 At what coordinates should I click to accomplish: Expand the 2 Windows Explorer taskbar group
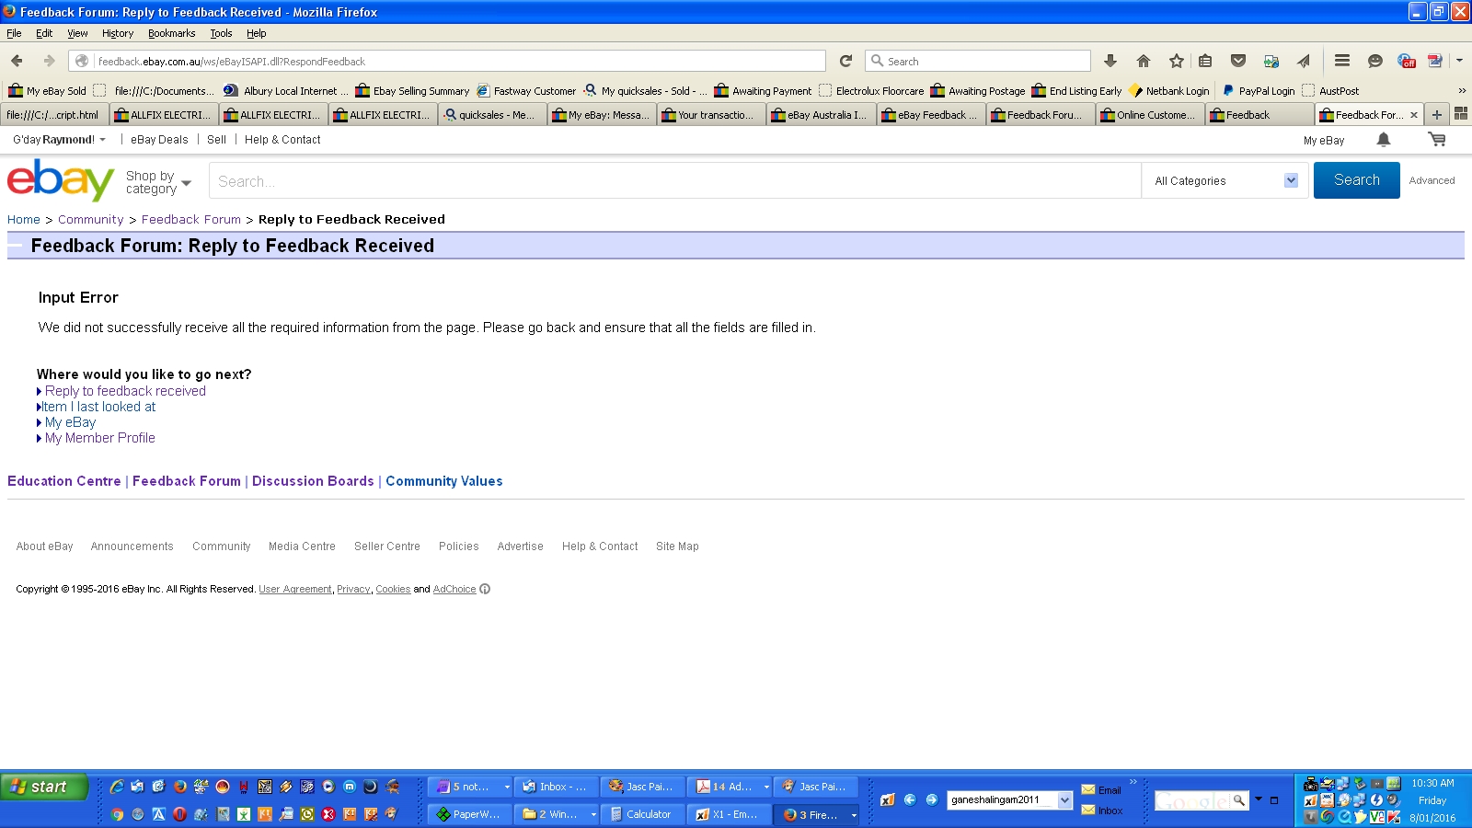tap(592, 814)
